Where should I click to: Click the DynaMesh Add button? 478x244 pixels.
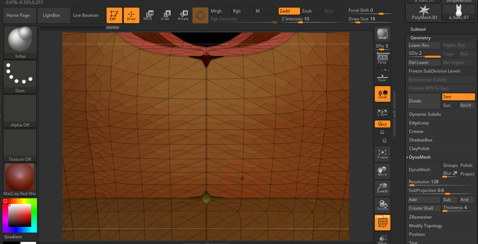tap(424, 200)
